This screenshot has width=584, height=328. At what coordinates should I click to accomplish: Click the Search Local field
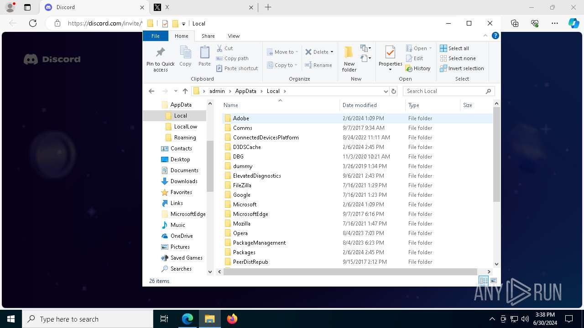coord(449,91)
